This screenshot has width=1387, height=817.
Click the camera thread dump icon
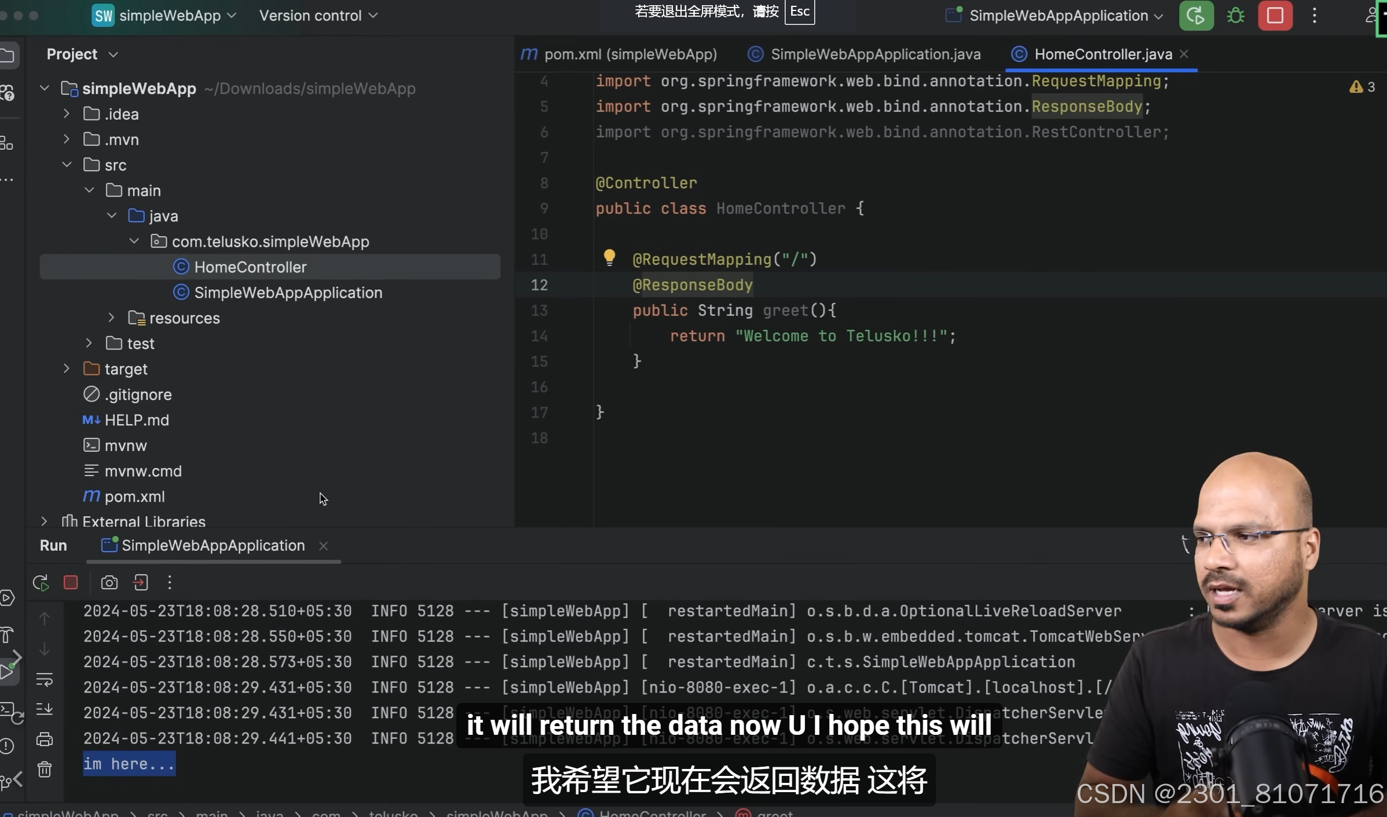pos(109,583)
